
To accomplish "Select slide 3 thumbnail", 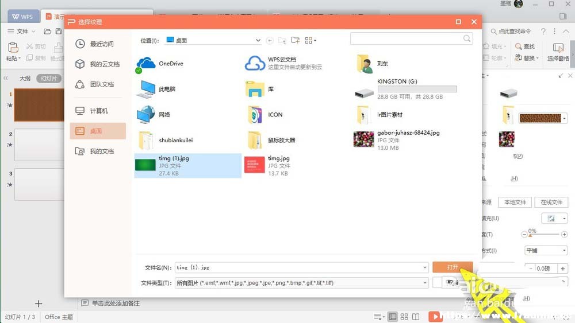I will tap(39, 184).
